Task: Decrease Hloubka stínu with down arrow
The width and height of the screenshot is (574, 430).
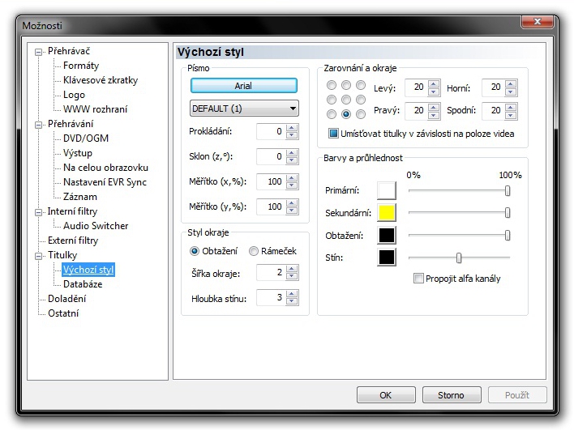Action: [292, 301]
